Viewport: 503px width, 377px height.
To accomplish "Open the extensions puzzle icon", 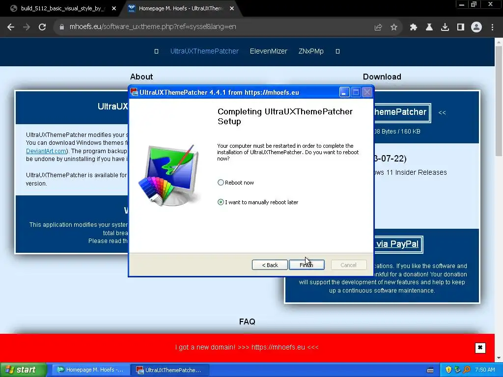I will click(x=414, y=27).
